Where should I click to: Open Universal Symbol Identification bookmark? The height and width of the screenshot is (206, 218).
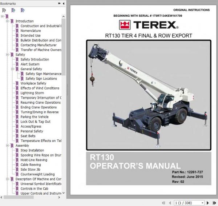click(x=41, y=184)
